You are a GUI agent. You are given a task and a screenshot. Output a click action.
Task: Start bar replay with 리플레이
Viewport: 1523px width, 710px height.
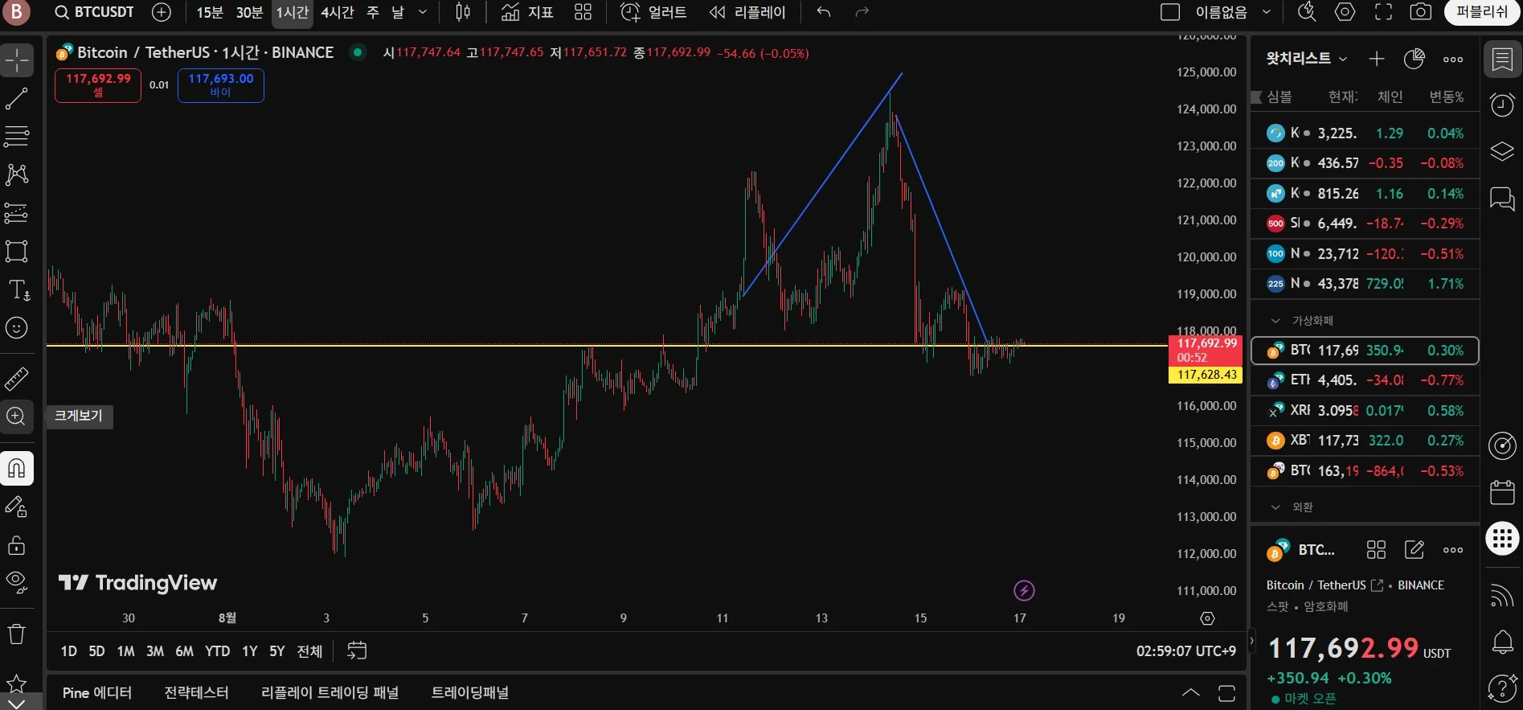[747, 12]
